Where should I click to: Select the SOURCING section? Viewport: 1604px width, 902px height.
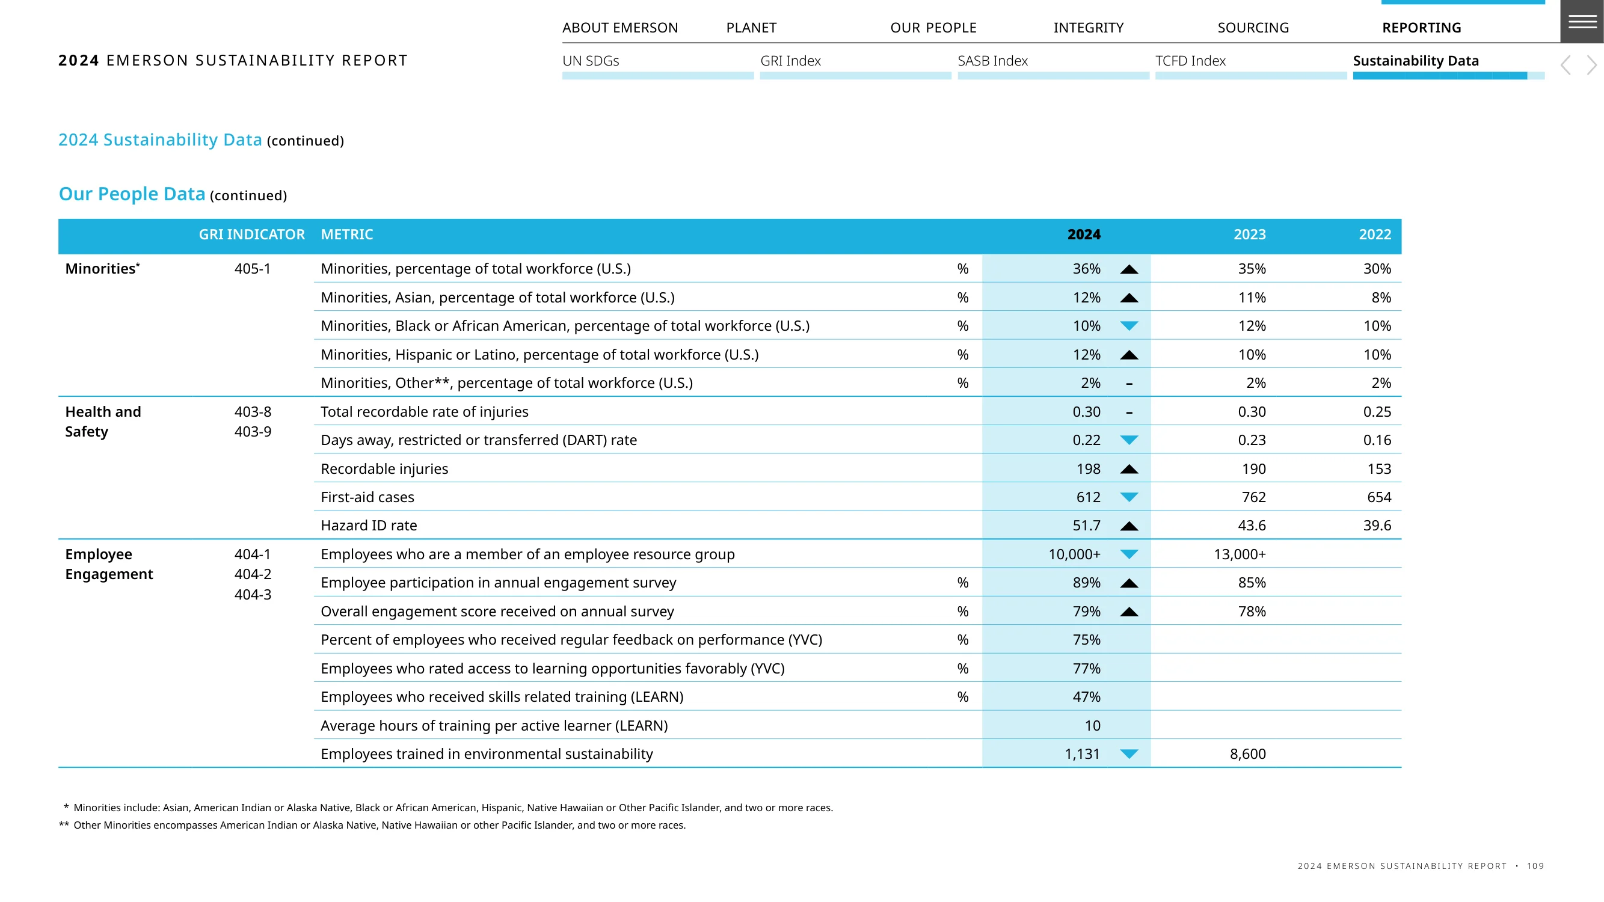click(1253, 28)
